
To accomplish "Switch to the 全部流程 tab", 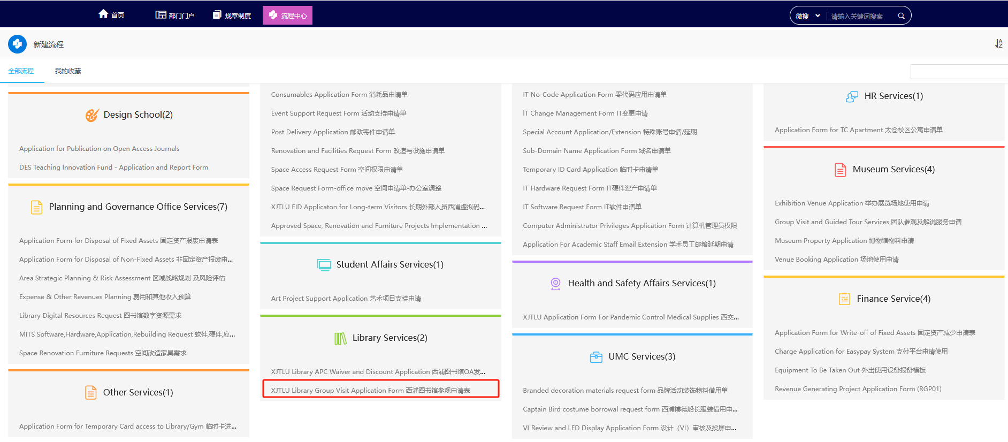I will (21, 71).
